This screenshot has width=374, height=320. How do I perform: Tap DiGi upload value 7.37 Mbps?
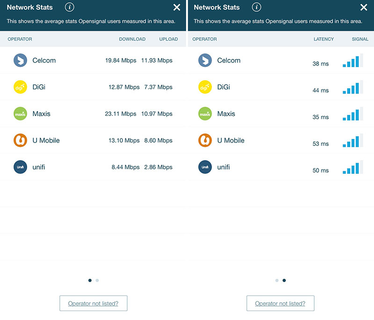click(158, 87)
